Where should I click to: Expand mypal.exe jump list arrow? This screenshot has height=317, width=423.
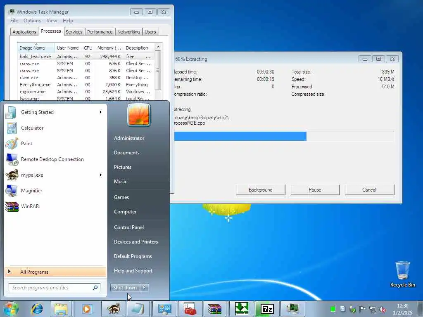click(101, 175)
